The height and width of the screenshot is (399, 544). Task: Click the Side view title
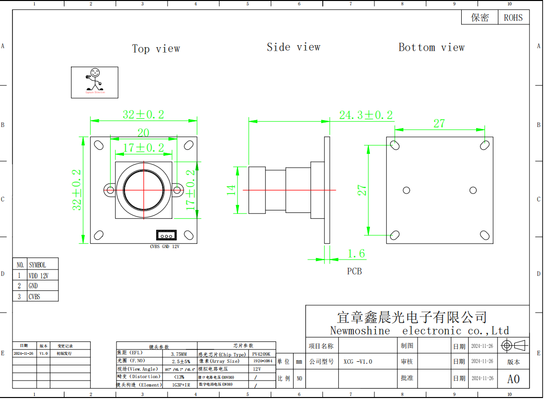pos(294,47)
